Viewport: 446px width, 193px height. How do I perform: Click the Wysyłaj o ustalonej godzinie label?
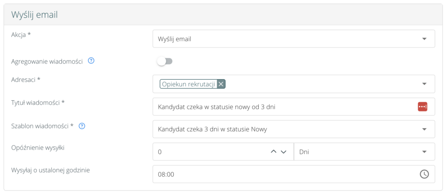(50, 170)
